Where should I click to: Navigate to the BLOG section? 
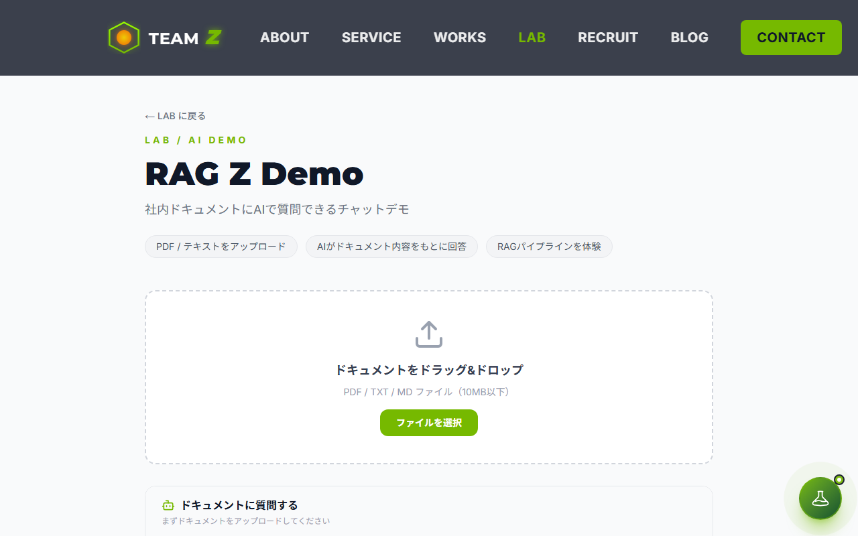[x=690, y=38]
